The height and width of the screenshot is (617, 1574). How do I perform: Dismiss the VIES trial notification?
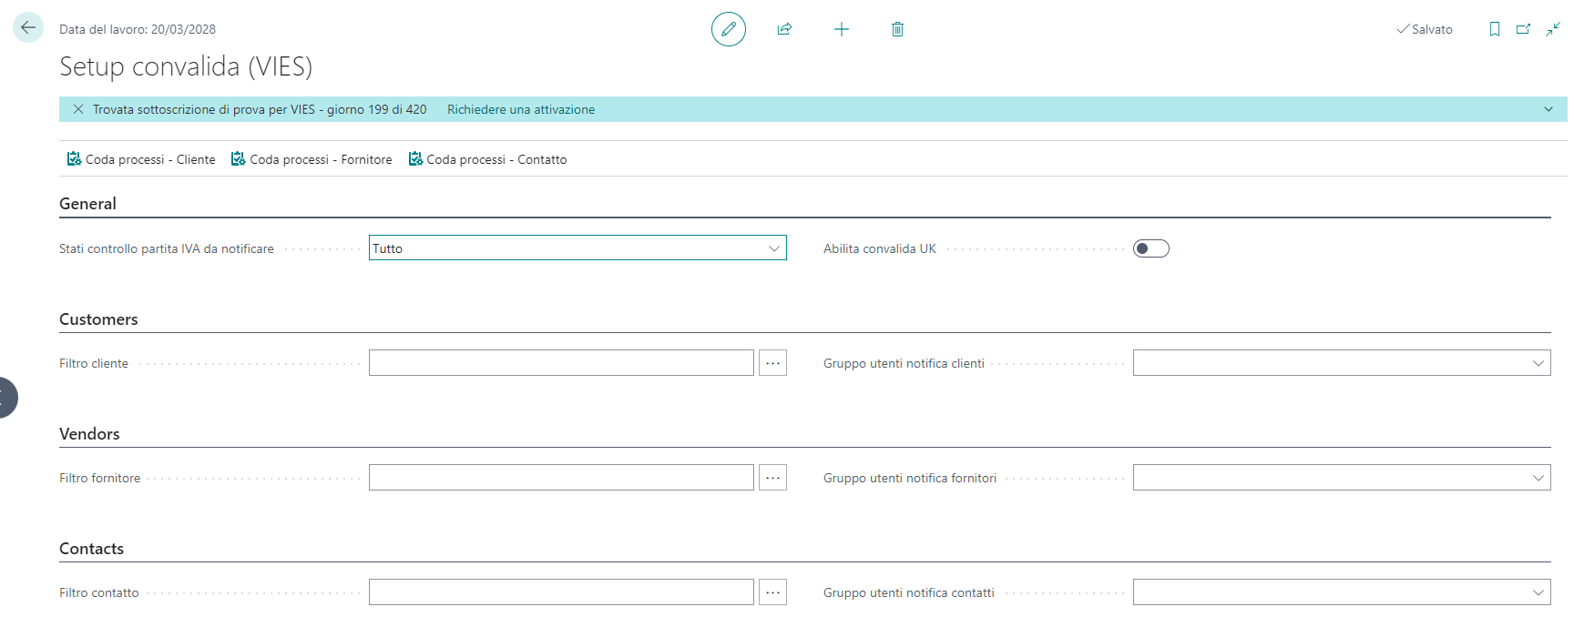(78, 109)
